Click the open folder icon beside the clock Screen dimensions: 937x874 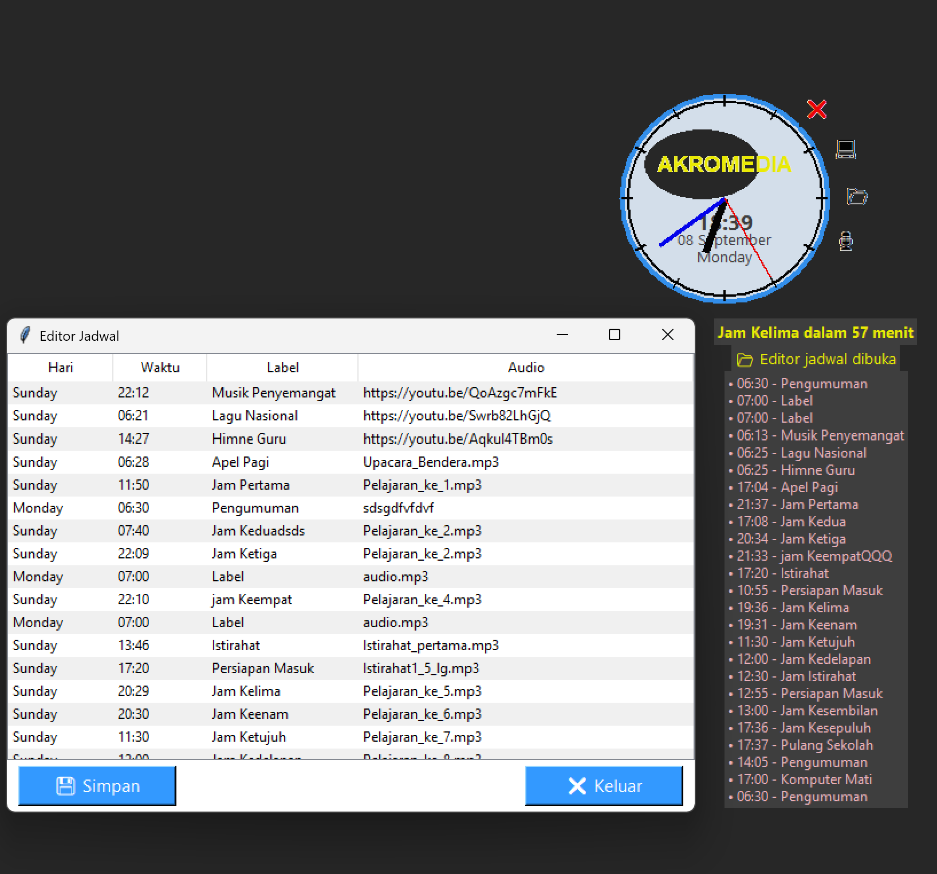(857, 196)
